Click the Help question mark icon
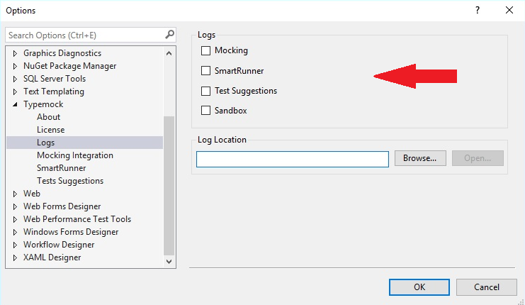The width and height of the screenshot is (525, 305). point(478,10)
